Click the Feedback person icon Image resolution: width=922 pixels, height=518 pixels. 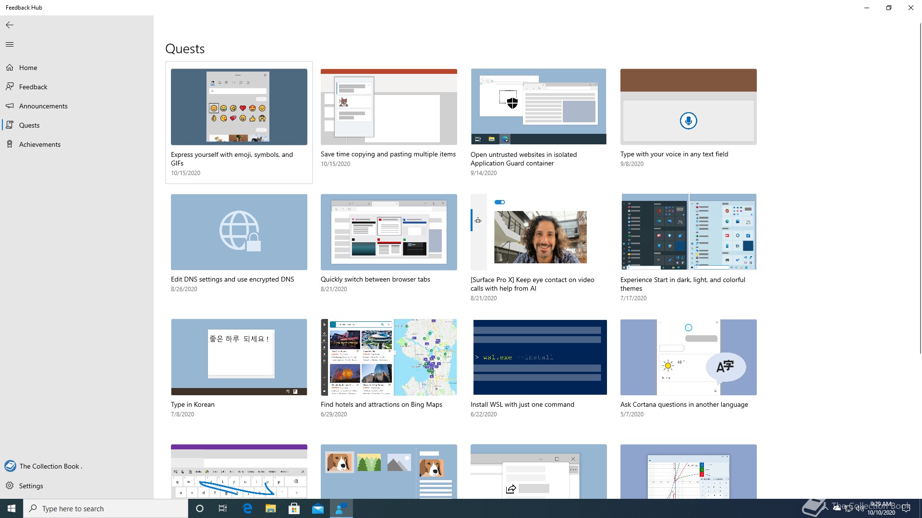point(10,87)
